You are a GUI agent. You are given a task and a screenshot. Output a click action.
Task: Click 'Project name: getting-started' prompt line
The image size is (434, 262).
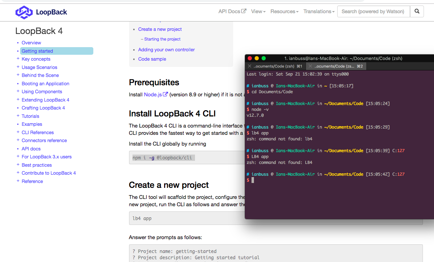[x=175, y=251]
